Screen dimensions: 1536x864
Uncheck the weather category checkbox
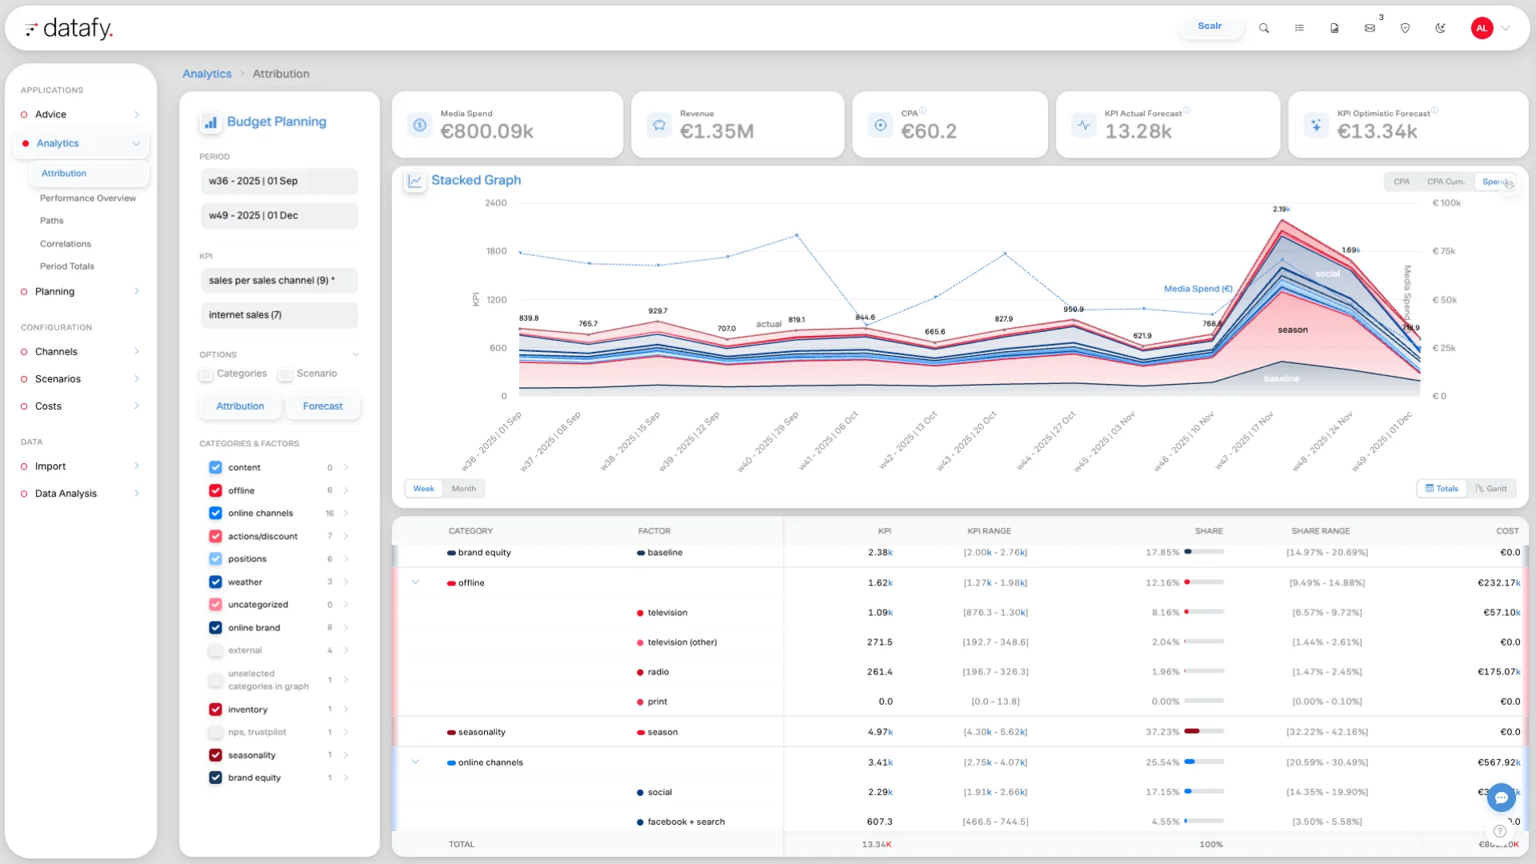click(x=214, y=582)
